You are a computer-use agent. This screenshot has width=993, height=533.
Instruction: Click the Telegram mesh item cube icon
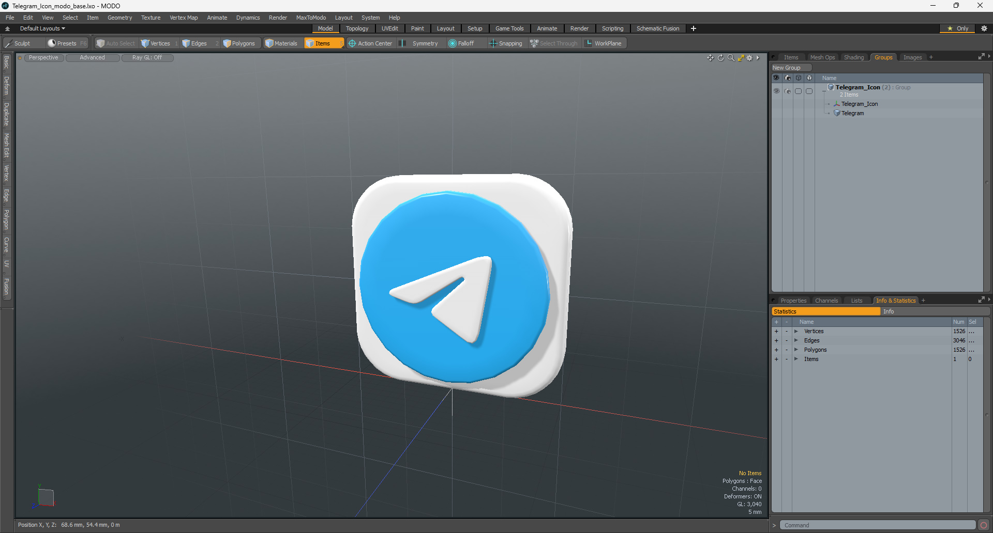click(x=837, y=113)
